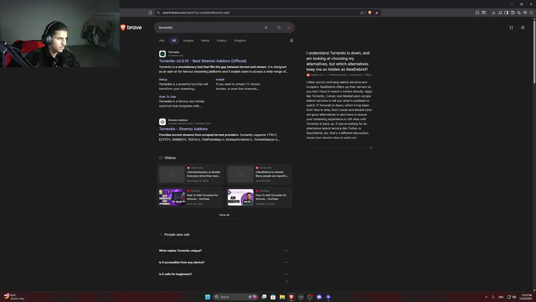Open File Explorer from the taskbar

[282, 297]
